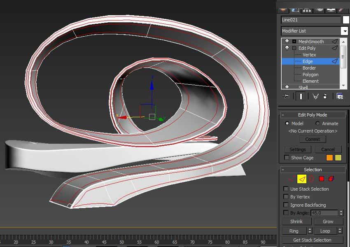The image size is (350, 247).
Task: Select the Element sub-object level in stack
Action: [x=310, y=81]
